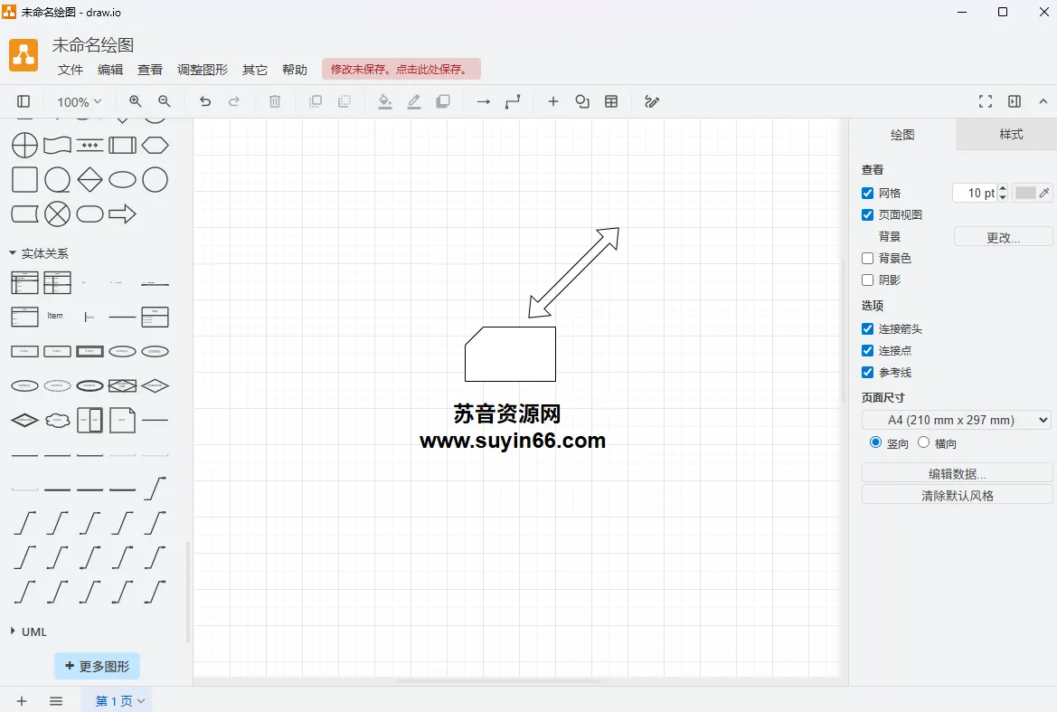Select the 横向 orientation radio button

[923, 442]
